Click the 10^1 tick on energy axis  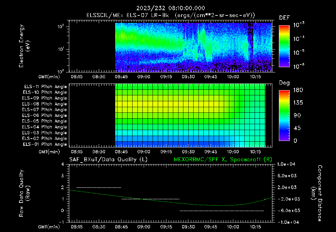coord(61,49)
